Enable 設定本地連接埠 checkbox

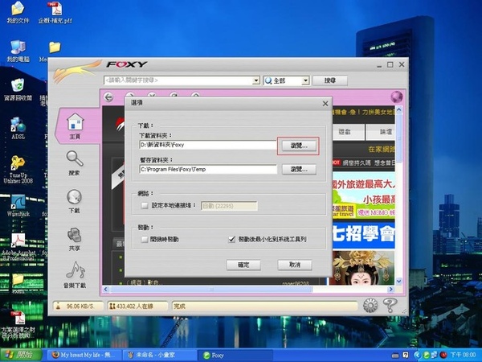pyautogui.click(x=144, y=205)
